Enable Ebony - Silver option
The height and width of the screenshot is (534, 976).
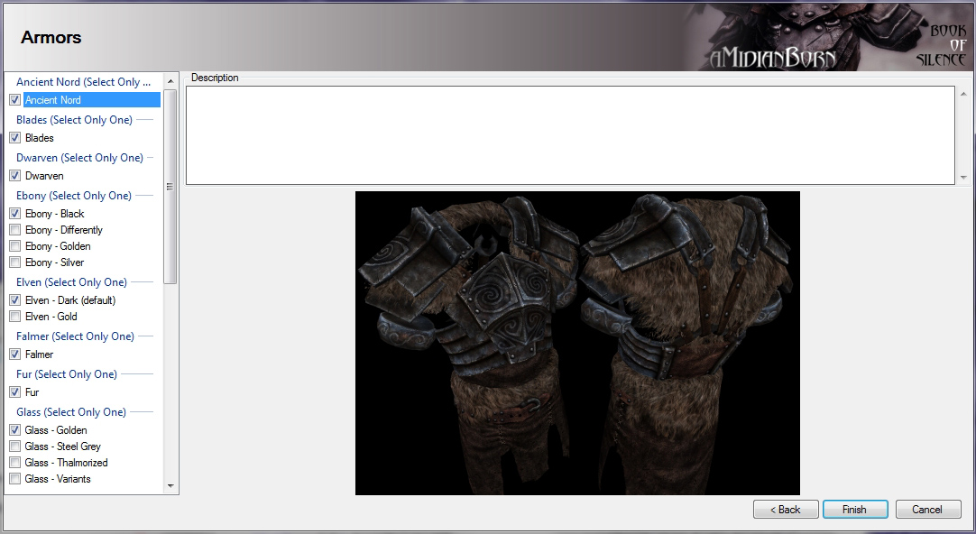coord(15,262)
